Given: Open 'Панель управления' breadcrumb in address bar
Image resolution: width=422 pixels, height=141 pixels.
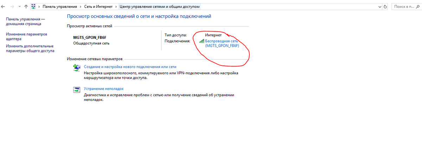Looking at the screenshot, I should [60, 7].
